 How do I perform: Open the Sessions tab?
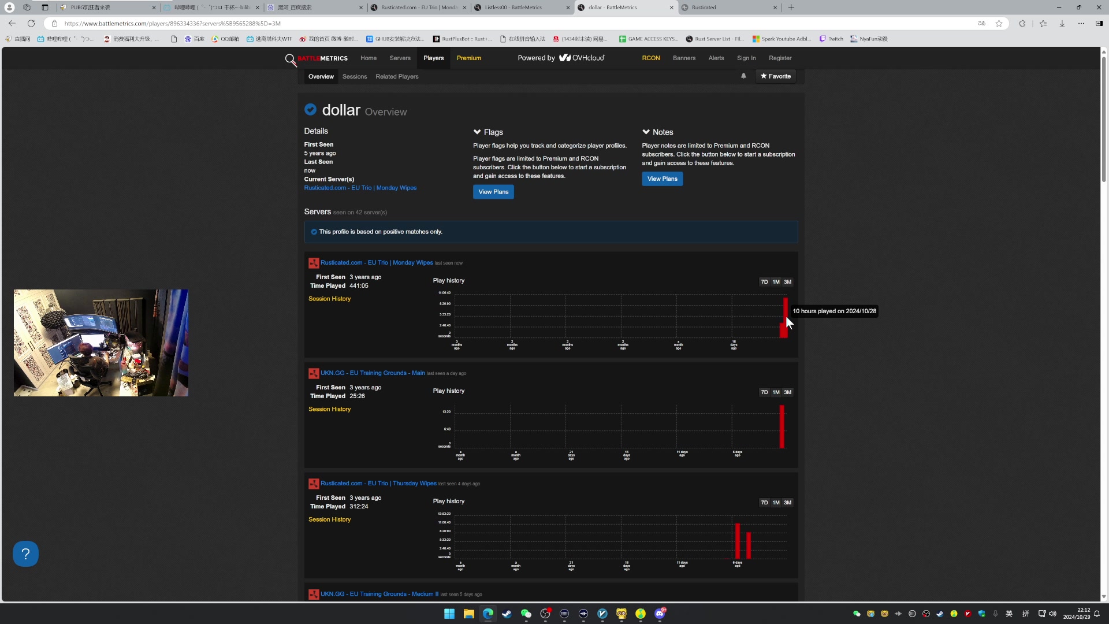(x=354, y=77)
